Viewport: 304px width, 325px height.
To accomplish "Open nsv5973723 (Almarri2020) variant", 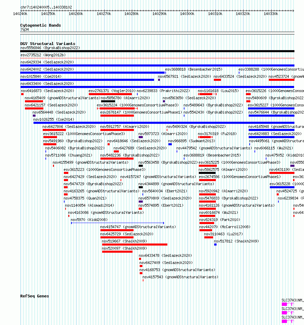I will [163, 134].
